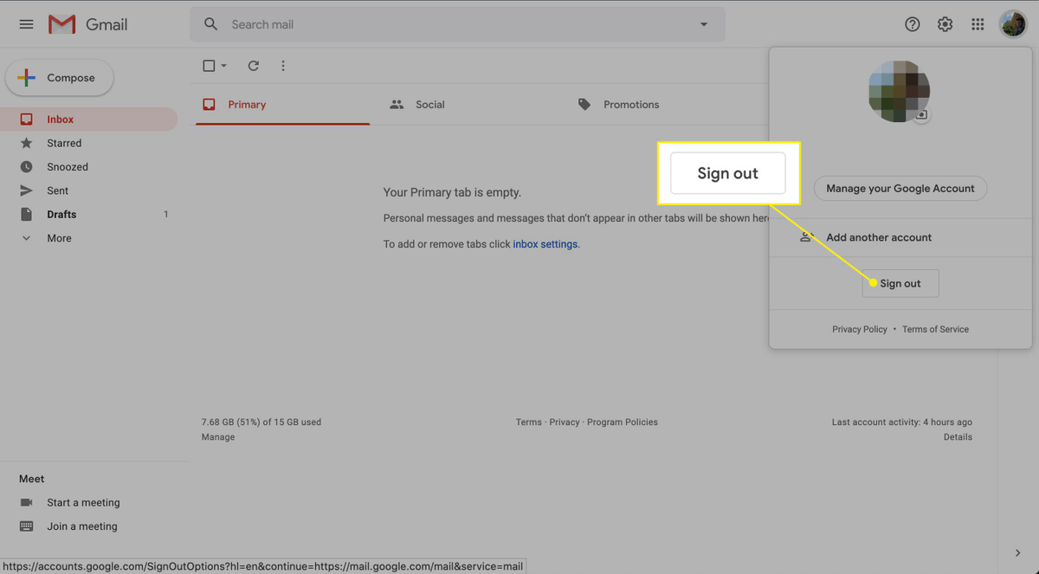Join a meeting via keyboard icon
Screen dimensions: 1039x574
(81, 526)
